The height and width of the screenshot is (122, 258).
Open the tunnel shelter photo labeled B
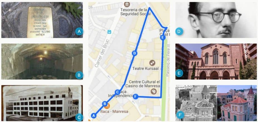tap(42, 62)
